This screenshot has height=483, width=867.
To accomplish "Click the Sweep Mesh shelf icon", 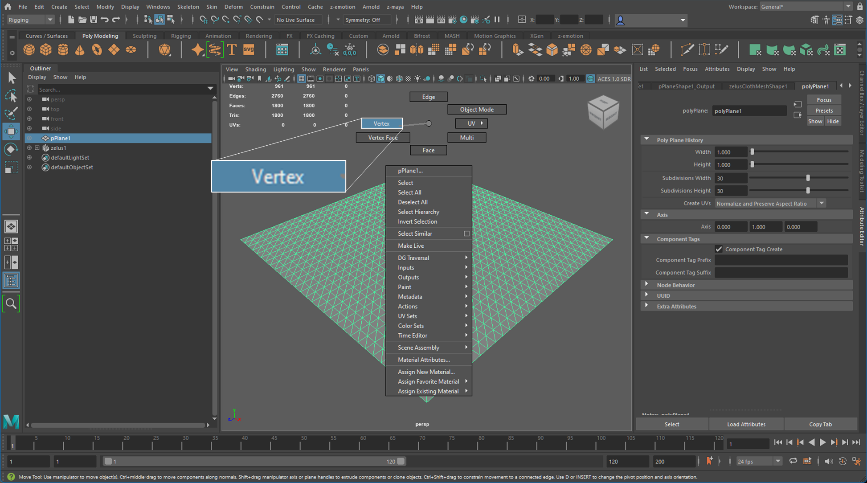I will tap(215, 49).
